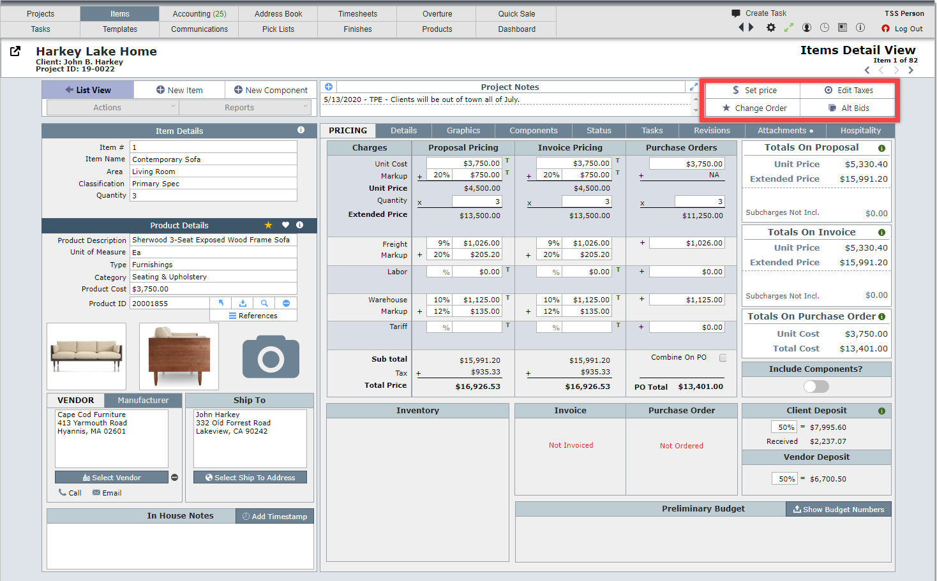The width and height of the screenshot is (937, 581).
Task: Go back with the left triangle arrow
Action: [x=742, y=27]
